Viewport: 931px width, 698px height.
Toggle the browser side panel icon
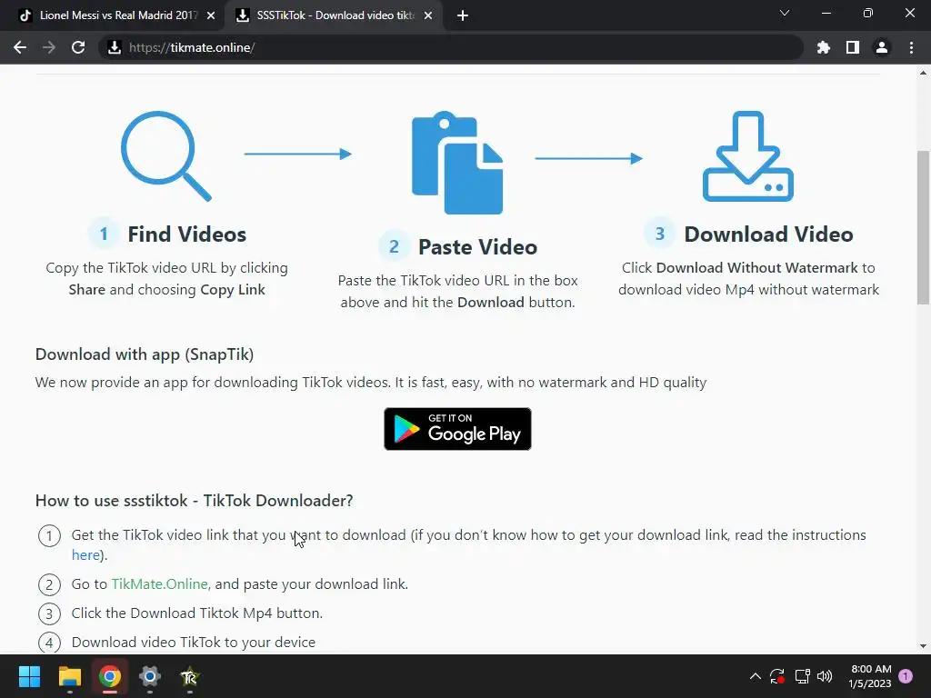853,47
